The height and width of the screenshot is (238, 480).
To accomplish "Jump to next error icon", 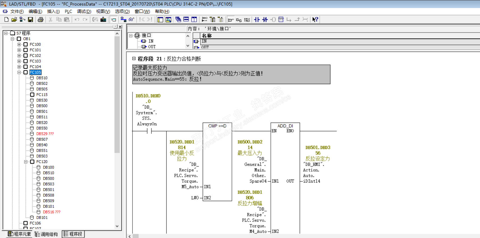I will point(150,20).
